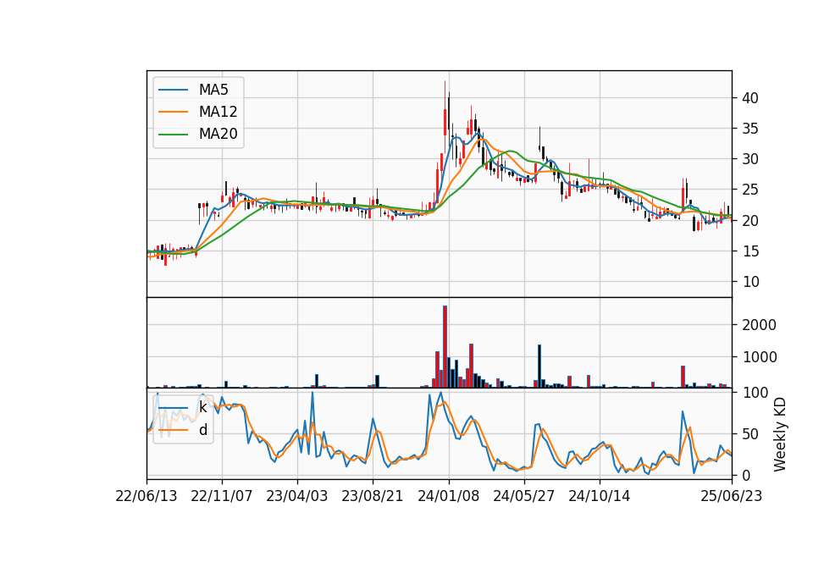813x584 pixels.
Task: Click the 1000 volume axis label
Action: [x=759, y=357]
